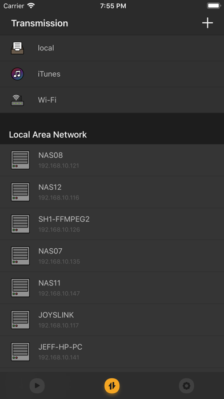Tap the JEFF-HP-PC server icon
Screen dimensions: 224x399
point(20,351)
